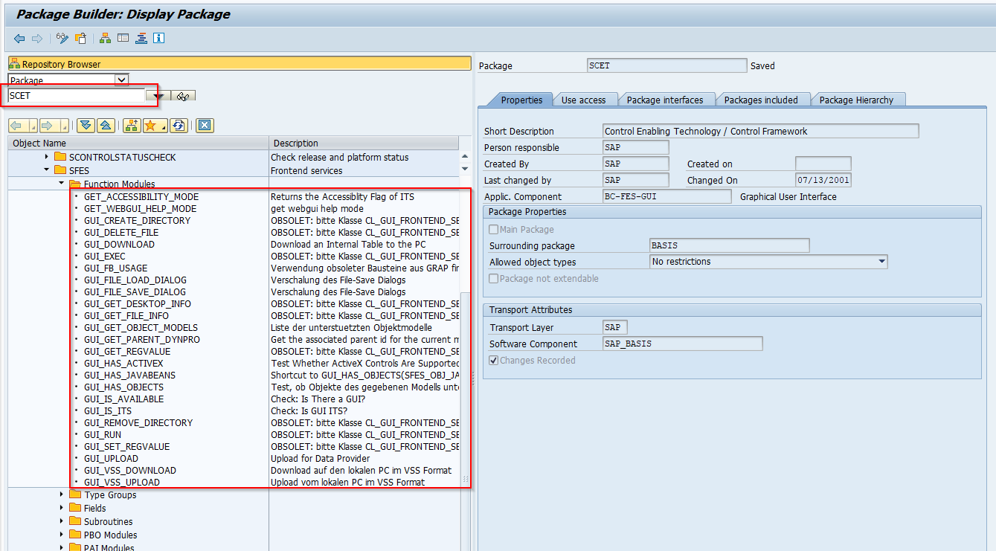Click the superordinate object list hierarchy icon
This screenshot has width=996, height=551.
pos(132,126)
